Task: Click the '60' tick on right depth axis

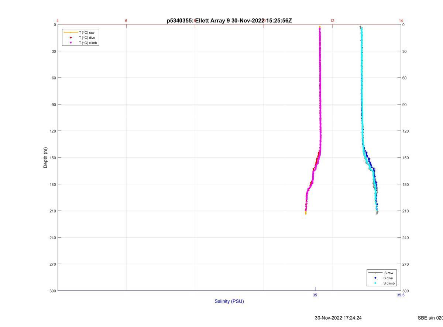Action: tap(405, 78)
